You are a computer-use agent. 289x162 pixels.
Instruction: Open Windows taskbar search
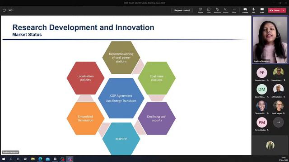coord(11,159)
